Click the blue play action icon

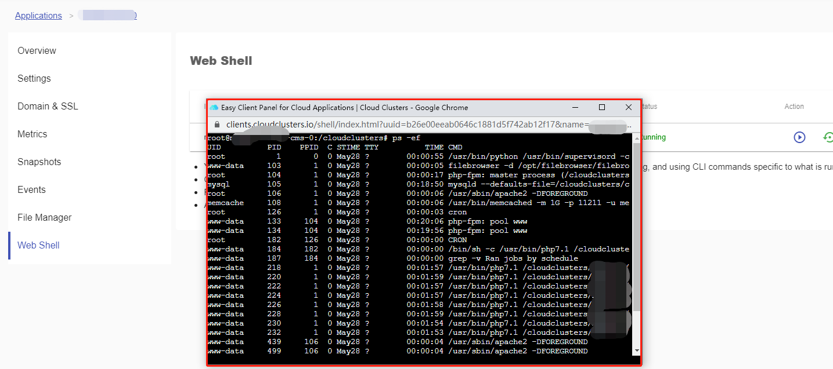799,137
